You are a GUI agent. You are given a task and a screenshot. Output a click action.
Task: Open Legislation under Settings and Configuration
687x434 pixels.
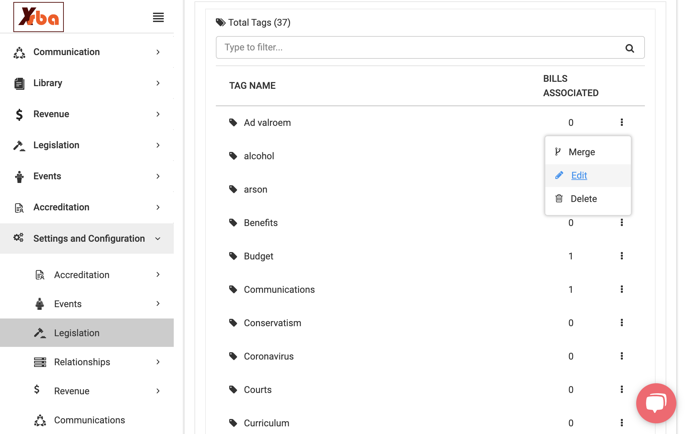[x=87, y=333]
